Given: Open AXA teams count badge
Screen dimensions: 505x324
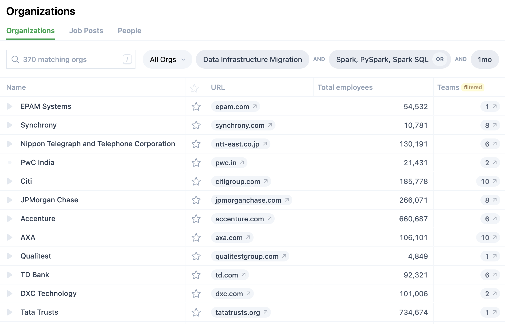Looking at the screenshot, I should click(x=488, y=237).
